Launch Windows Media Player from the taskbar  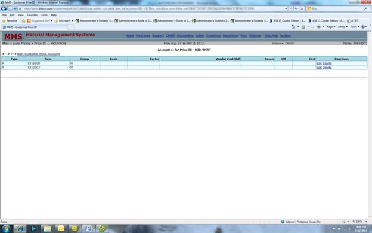33,229
